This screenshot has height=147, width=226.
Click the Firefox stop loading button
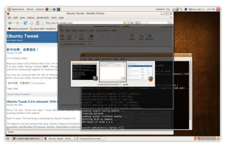pos(31,23)
